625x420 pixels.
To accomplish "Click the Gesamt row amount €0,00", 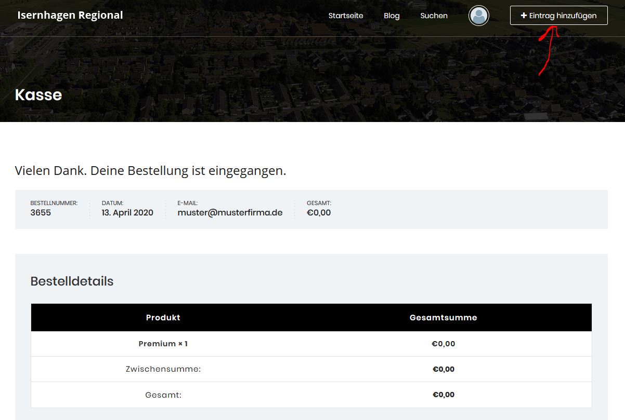I will (444, 395).
